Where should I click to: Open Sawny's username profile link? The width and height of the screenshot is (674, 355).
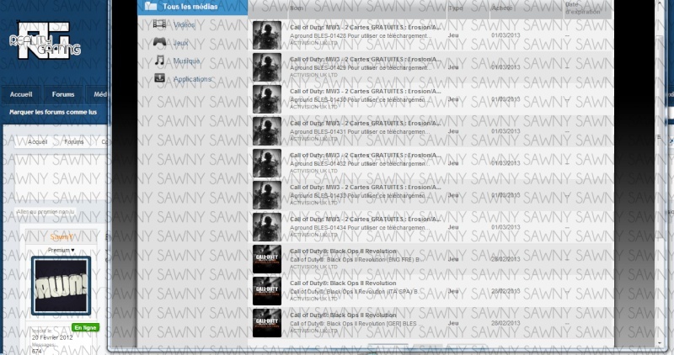coord(62,237)
